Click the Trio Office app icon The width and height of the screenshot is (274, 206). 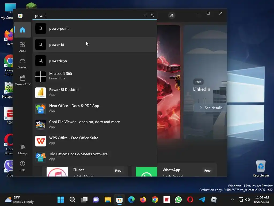41,157
